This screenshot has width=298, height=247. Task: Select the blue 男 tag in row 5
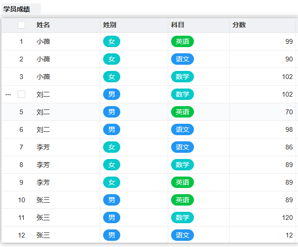click(x=112, y=112)
